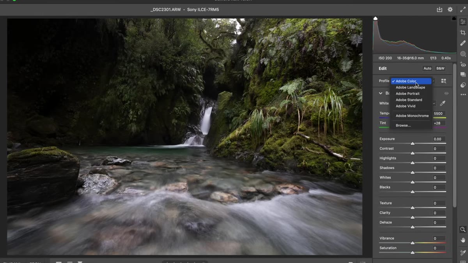The height and width of the screenshot is (263, 468).
Task: Click the Temperature value field 5500
Action: click(x=439, y=114)
